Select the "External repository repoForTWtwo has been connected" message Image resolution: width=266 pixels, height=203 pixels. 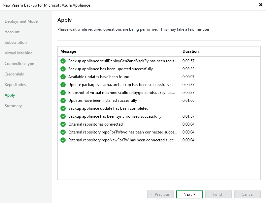pos(123,132)
